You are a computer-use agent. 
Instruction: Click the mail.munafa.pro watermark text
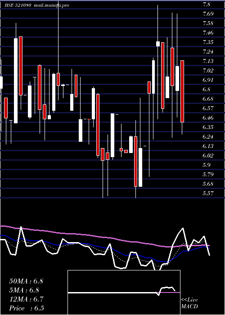(51, 5)
